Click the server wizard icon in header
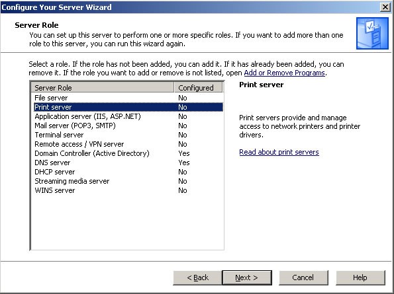 tap(372, 33)
